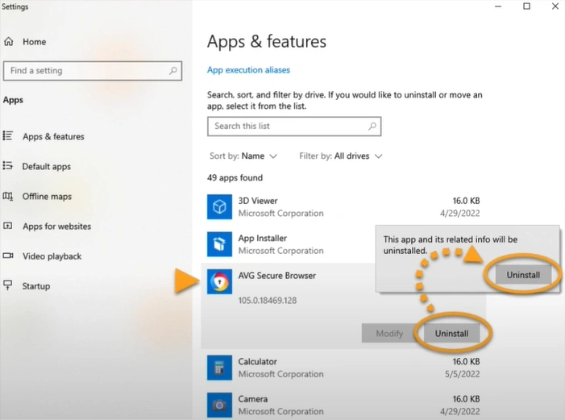Click the Home house icon
Image resolution: width=565 pixels, height=420 pixels.
[9, 42]
